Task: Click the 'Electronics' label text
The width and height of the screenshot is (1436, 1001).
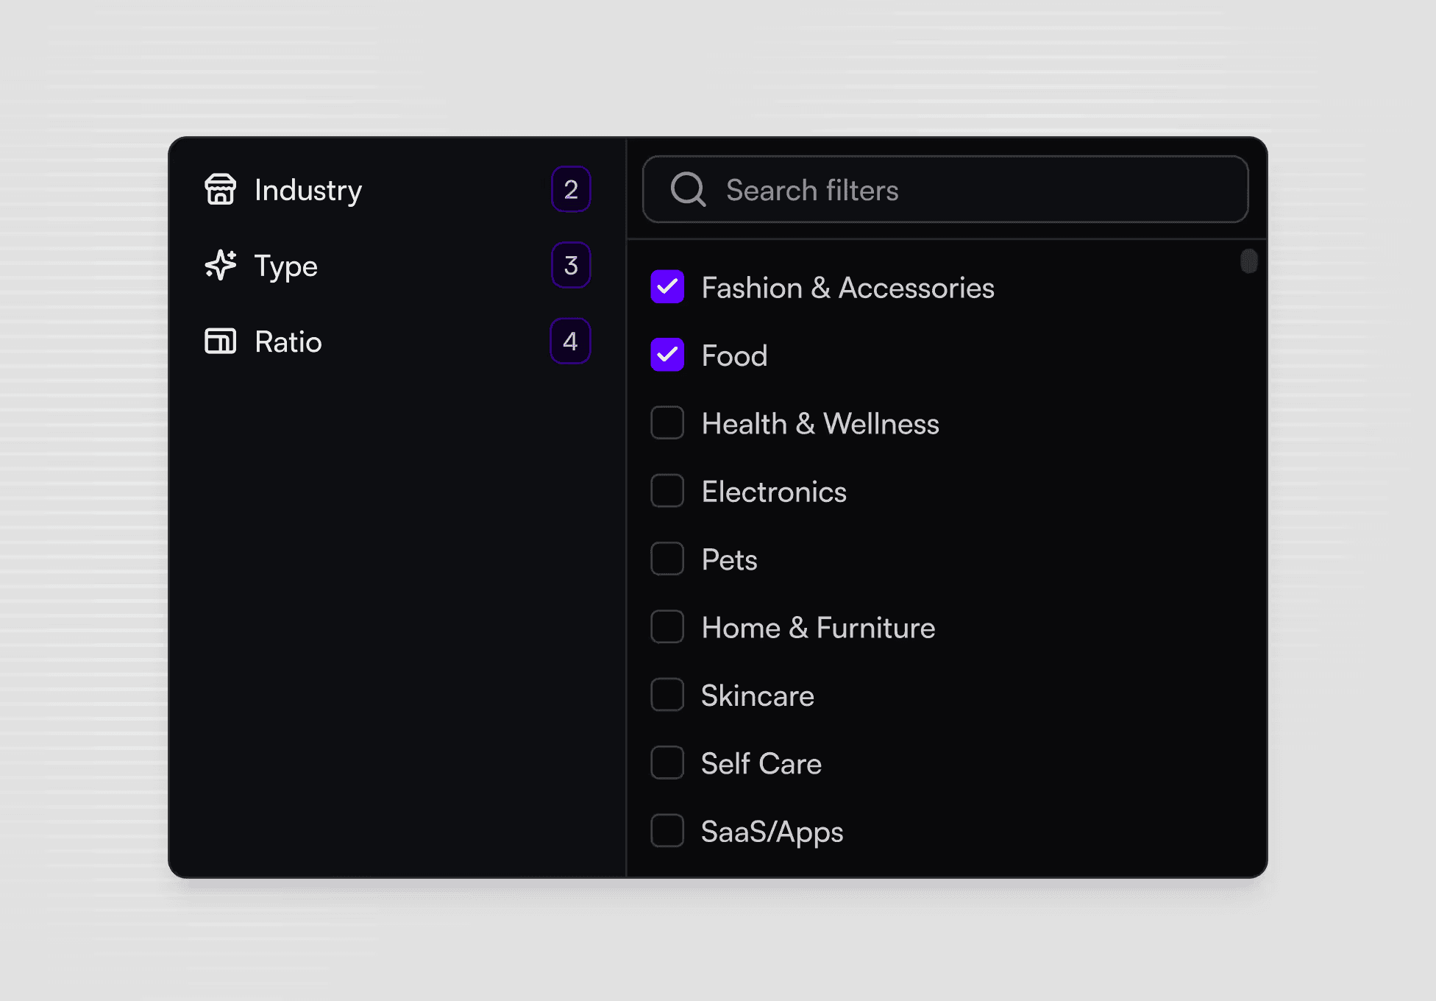Action: tap(774, 492)
